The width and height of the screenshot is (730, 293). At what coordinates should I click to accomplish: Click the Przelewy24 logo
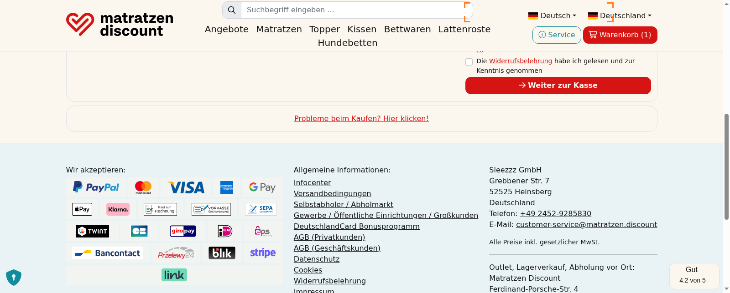(176, 253)
